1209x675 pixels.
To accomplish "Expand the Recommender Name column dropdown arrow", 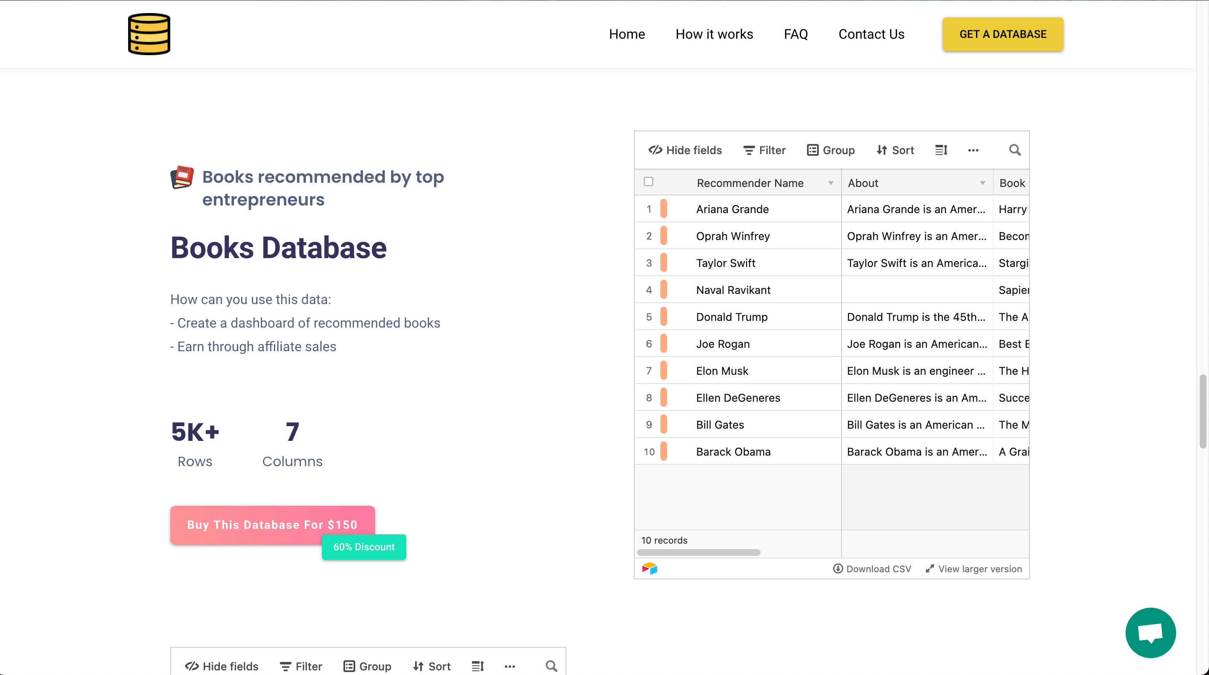I will coord(831,183).
